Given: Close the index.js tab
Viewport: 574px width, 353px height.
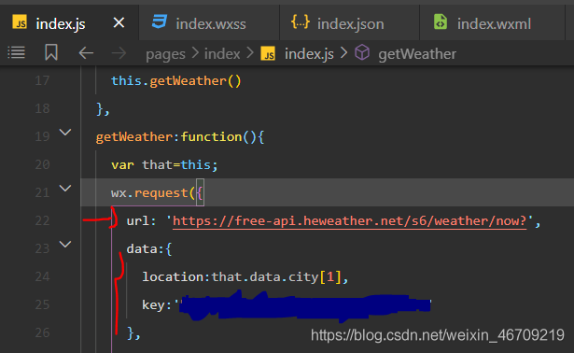Looking at the screenshot, I should coord(119,23).
